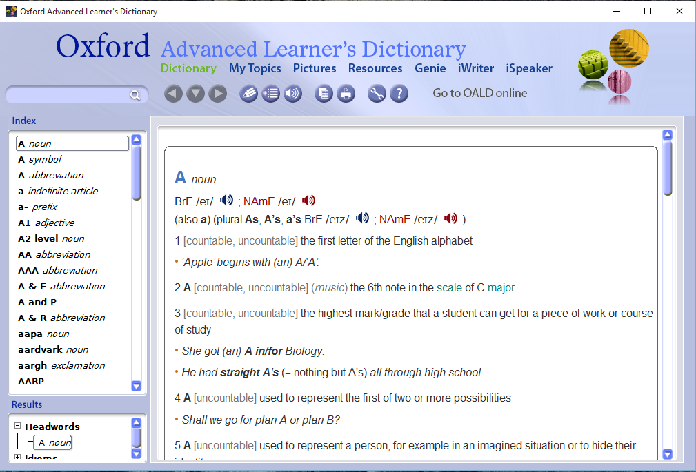Play NAmE pronunciation of /eɪ/
The height and width of the screenshot is (472, 696).
(x=308, y=201)
